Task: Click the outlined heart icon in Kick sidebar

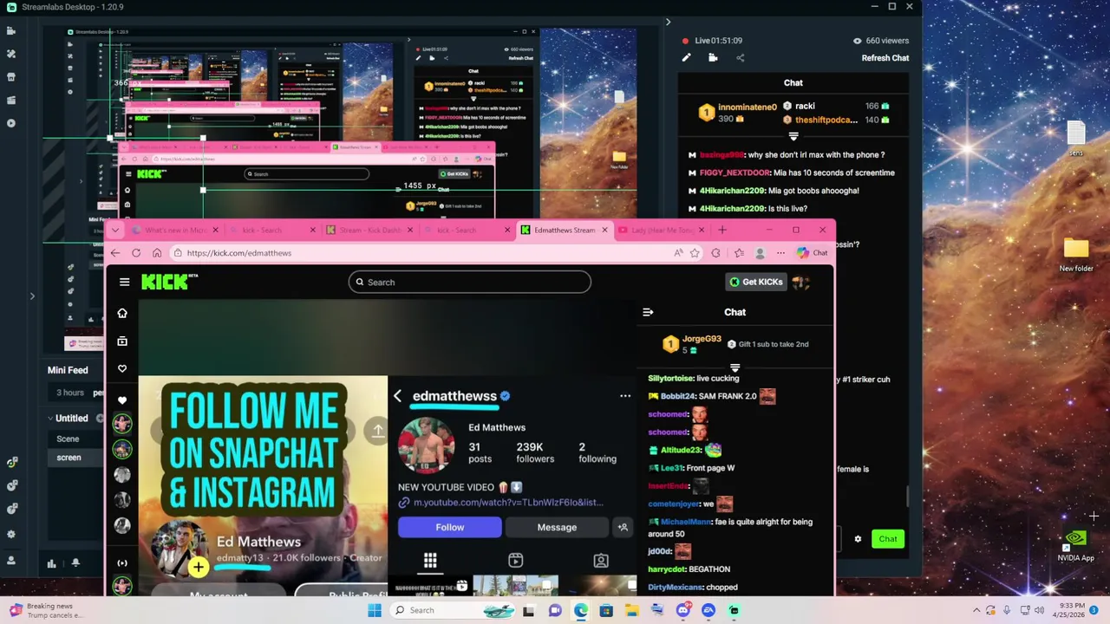Action: coord(122,369)
